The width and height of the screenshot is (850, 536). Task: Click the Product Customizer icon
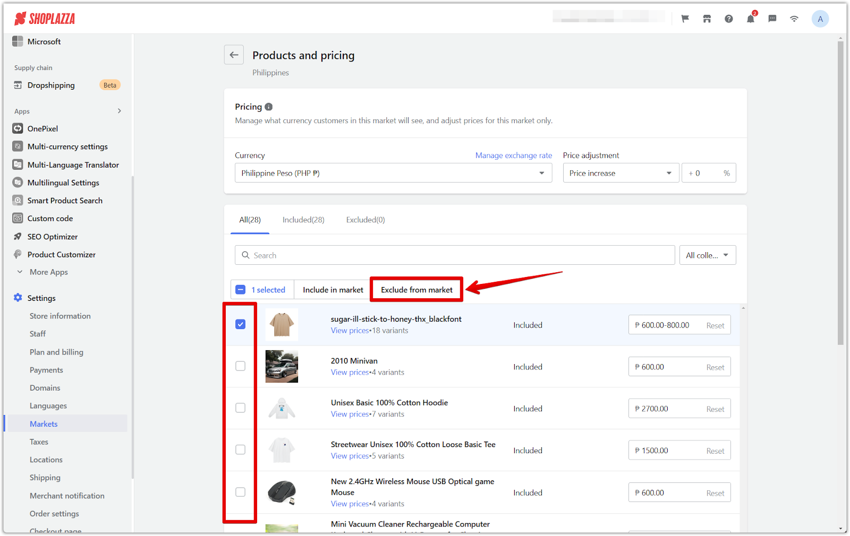pyautogui.click(x=18, y=254)
